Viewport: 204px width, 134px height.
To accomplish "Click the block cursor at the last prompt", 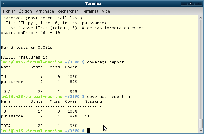I will click(88, 131).
